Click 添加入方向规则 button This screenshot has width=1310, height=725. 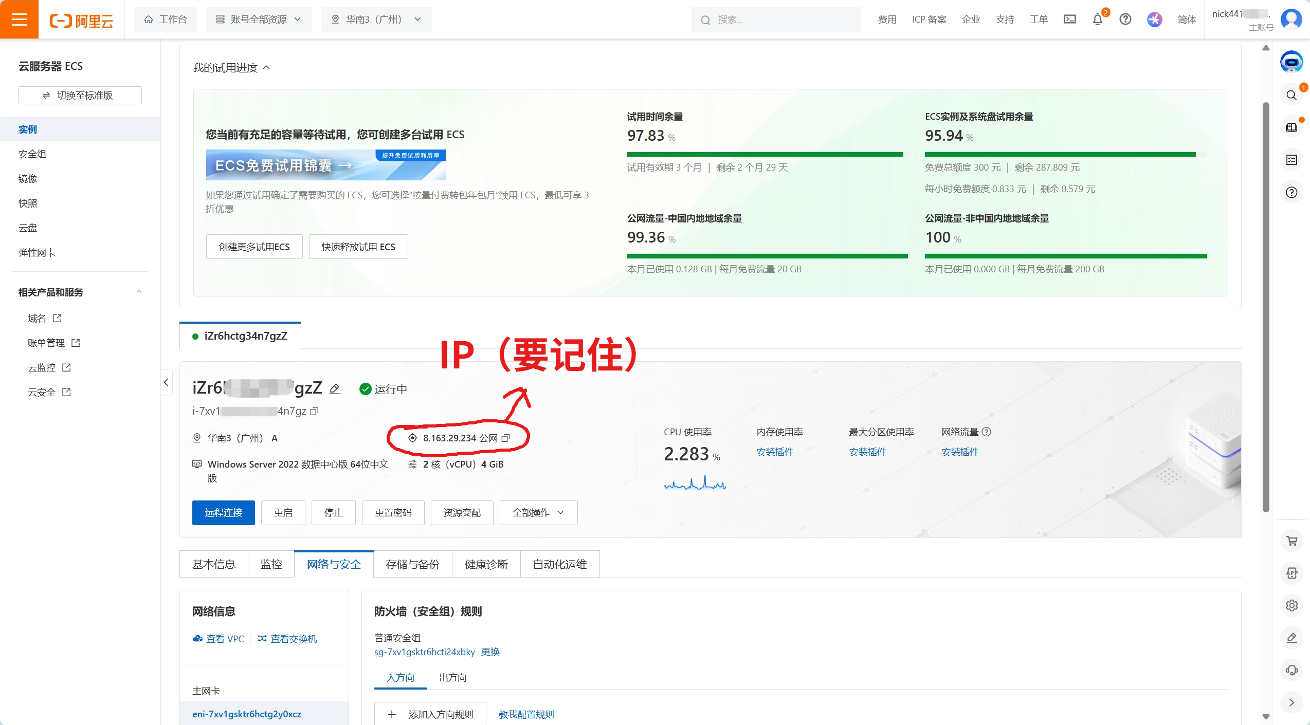point(430,714)
